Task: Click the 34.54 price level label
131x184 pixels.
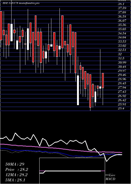Action: click(122, 33)
